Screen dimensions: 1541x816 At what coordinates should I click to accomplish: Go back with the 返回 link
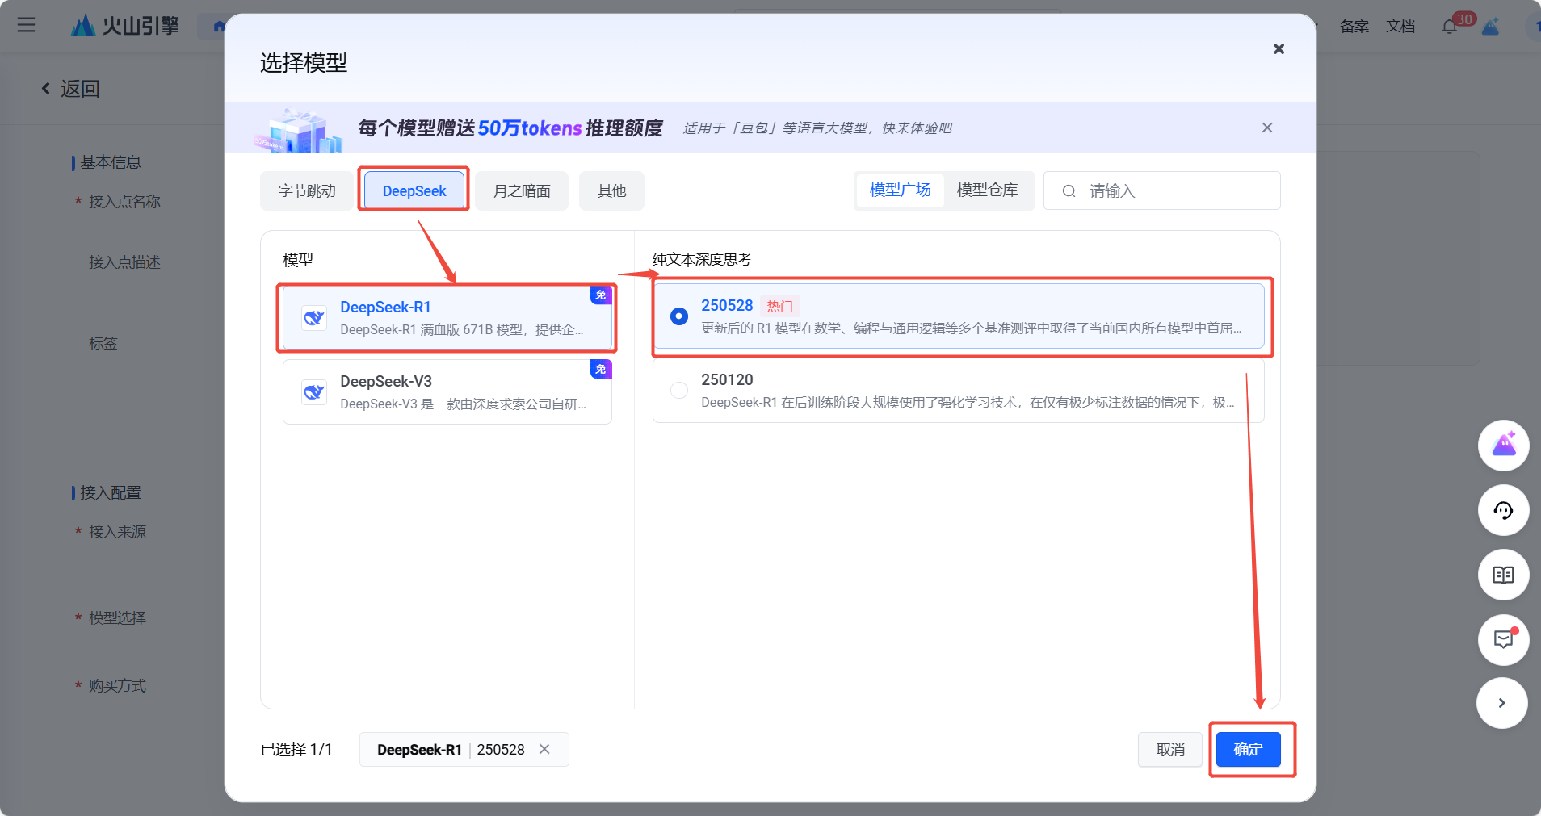coord(71,89)
